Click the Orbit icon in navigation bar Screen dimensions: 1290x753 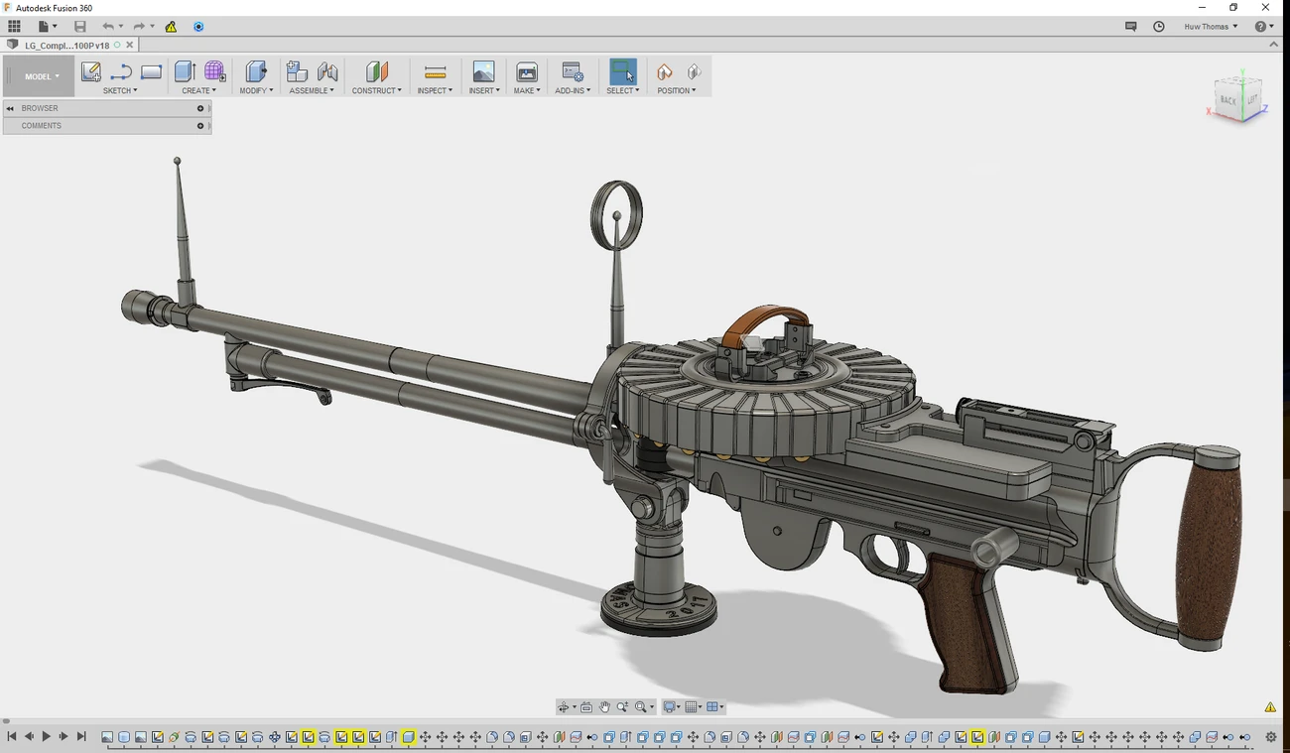click(x=565, y=706)
